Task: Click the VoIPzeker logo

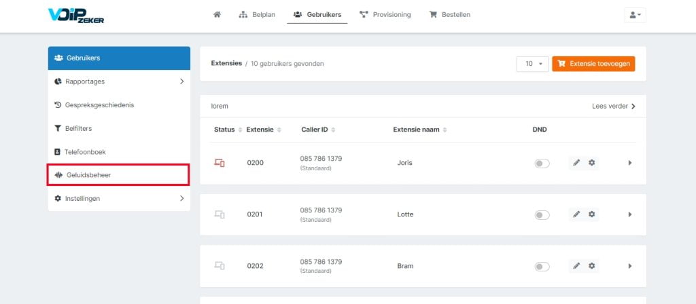Action: pos(76,15)
